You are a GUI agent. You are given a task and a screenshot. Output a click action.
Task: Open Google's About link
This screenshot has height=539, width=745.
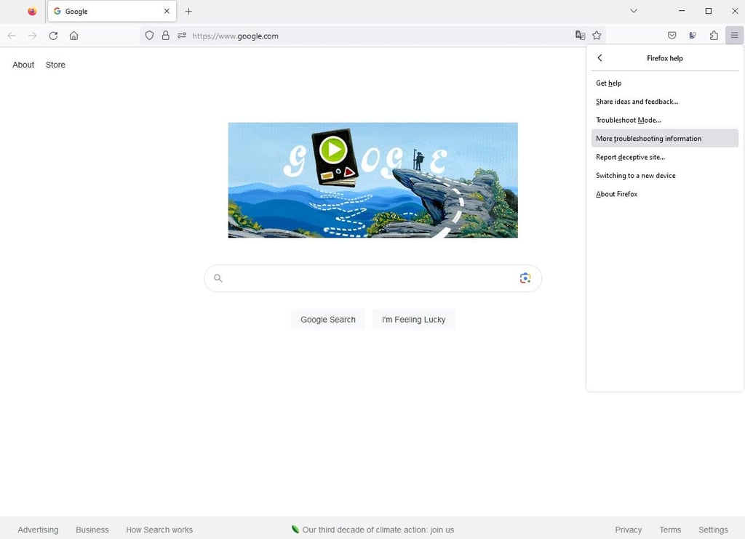click(x=23, y=65)
